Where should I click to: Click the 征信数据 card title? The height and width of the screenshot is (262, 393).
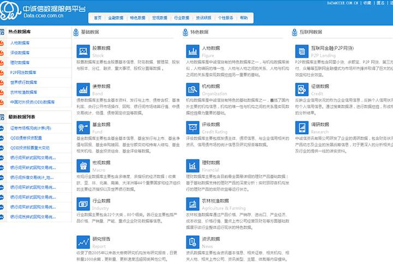[320, 86]
